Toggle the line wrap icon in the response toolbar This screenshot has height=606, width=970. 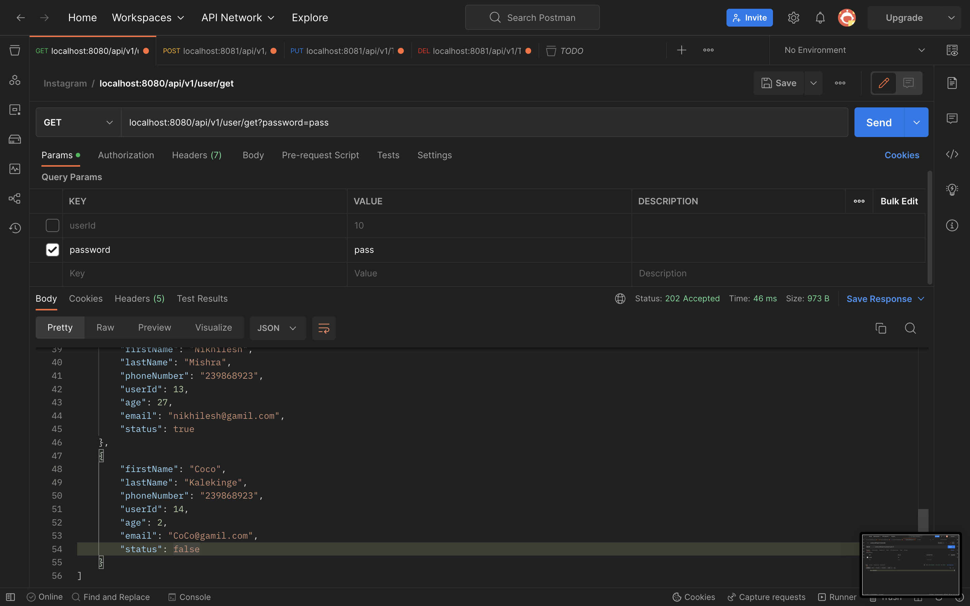point(323,328)
